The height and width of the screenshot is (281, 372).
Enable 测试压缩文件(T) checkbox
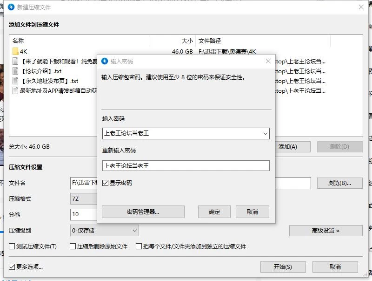pyautogui.click(x=12, y=247)
